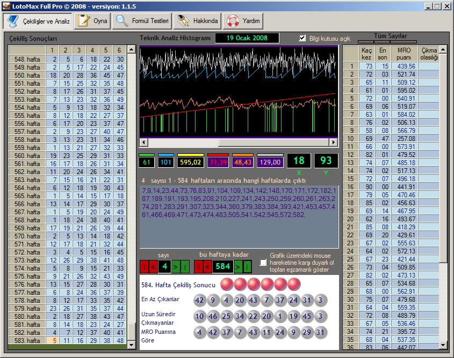The image size is (454, 358).
Task: Select the 583. hafta row label
Action: (x=27, y=340)
